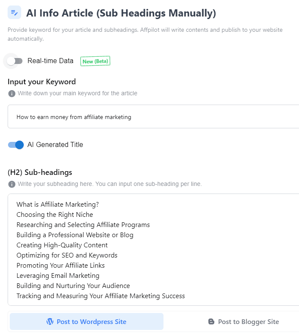
Task: Enable the Real-time Data toggle
Action: coord(14,61)
